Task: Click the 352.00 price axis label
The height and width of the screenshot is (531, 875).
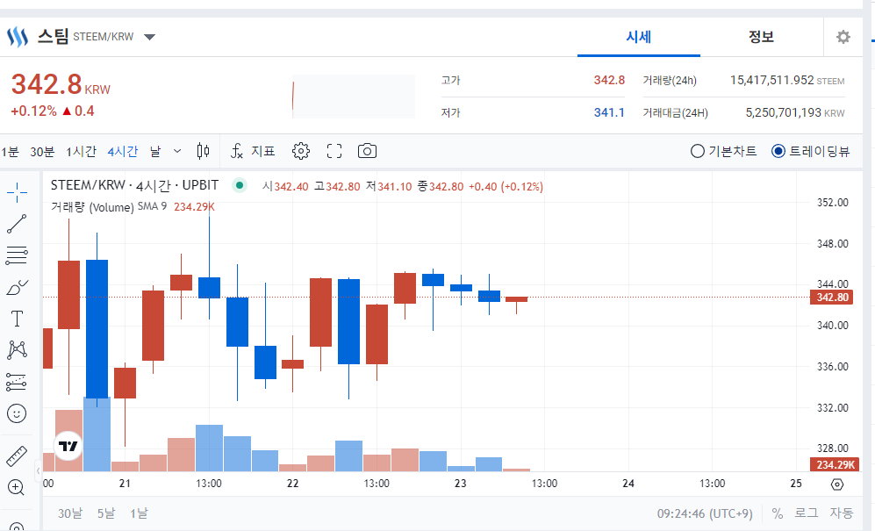Action: [x=833, y=202]
